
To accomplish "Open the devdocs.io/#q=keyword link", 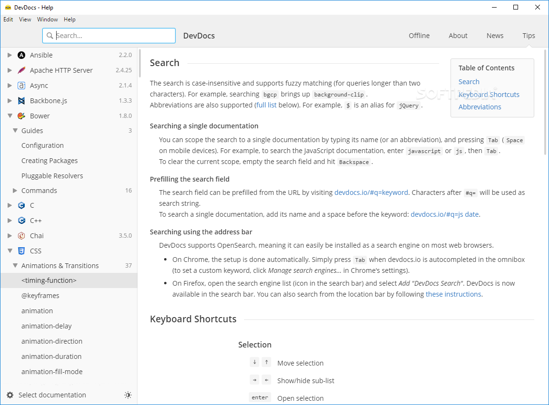I will [x=371, y=193].
